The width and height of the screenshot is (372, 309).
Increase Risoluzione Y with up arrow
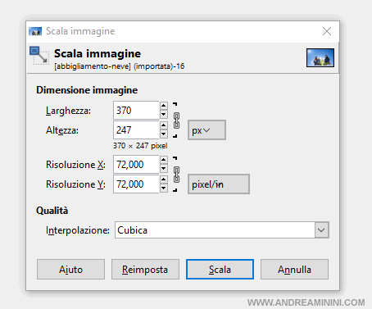coord(164,179)
